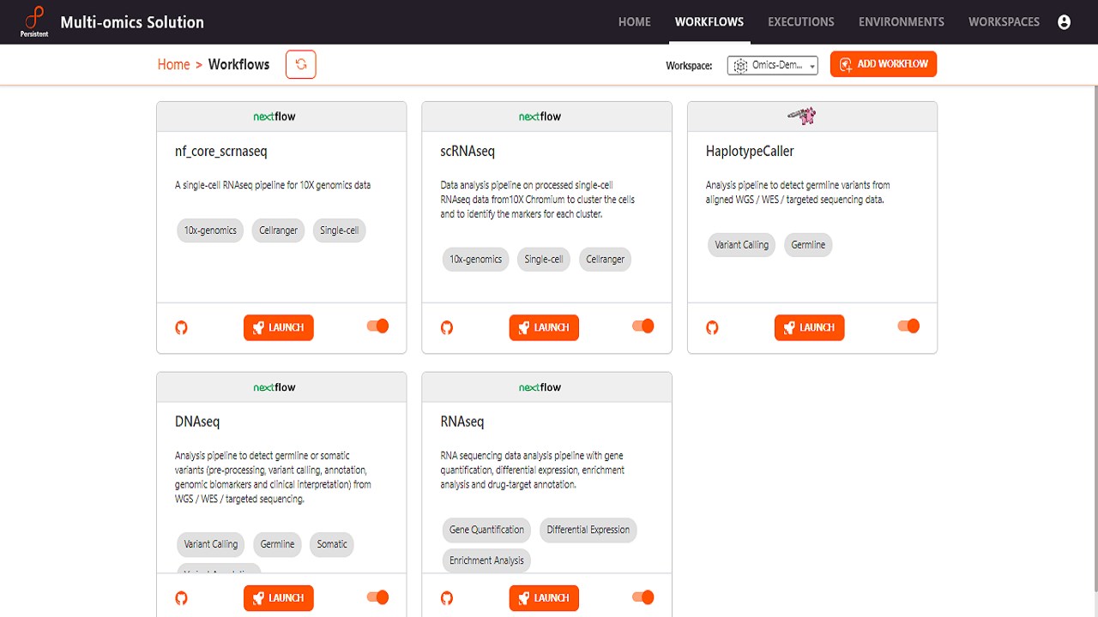Open GitHub link on nf_core_scrnaseq card
Image resolution: width=1098 pixels, height=617 pixels.
coord(181,327)
